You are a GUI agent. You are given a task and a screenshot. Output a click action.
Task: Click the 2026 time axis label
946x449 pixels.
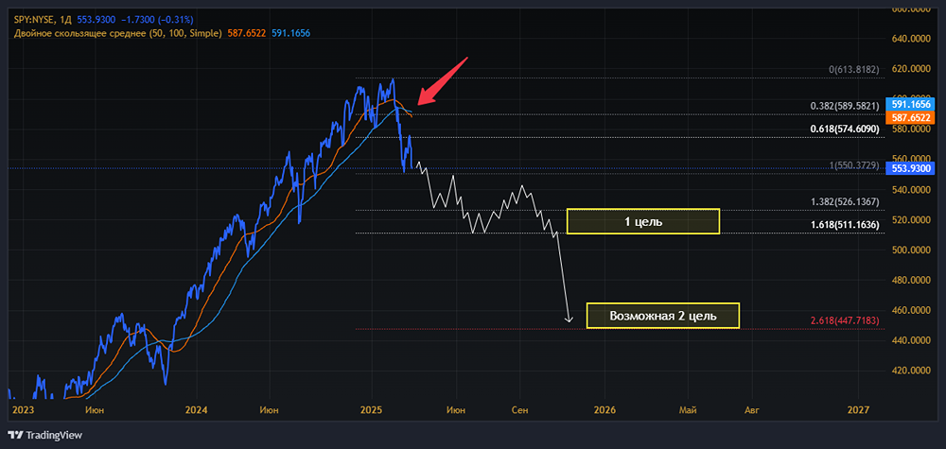(x=605, y=410)
